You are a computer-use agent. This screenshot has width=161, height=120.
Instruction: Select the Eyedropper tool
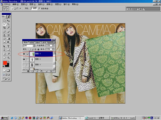[8, 54]
